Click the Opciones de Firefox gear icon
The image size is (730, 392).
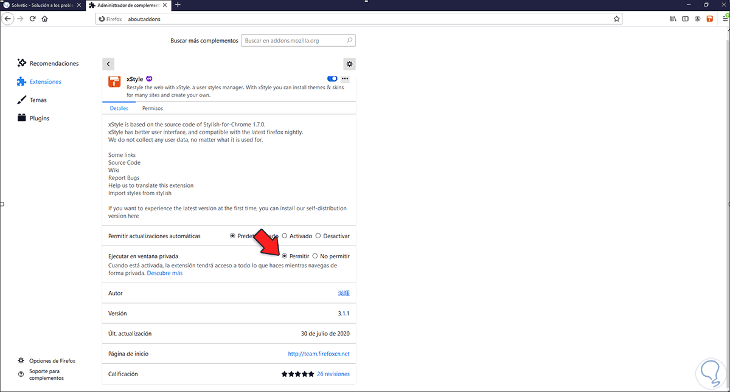pyautogui.click(x=21, y=360)
